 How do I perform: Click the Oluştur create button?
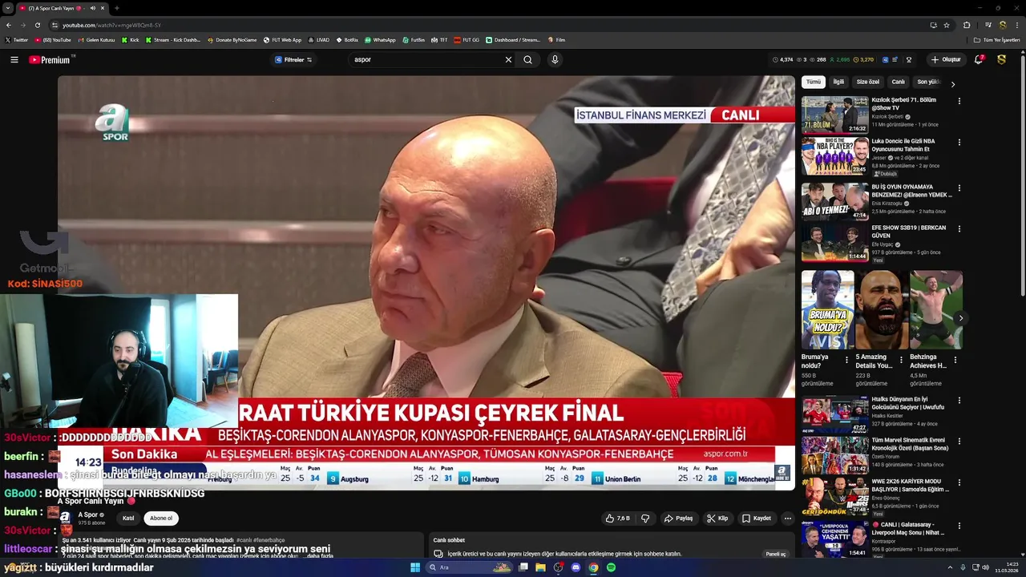point(946,59)
